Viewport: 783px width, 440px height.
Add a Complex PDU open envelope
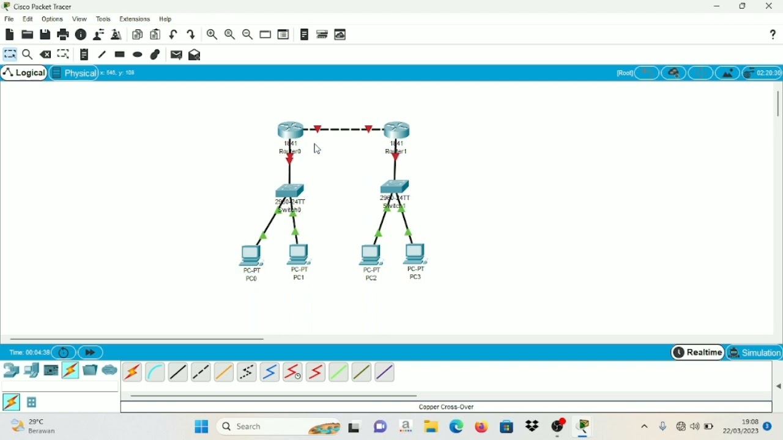pos(195,55)
